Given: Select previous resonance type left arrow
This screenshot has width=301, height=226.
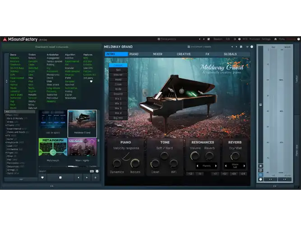Looking at the screenshot, I should pyautogui.click(x=197, y=166).
